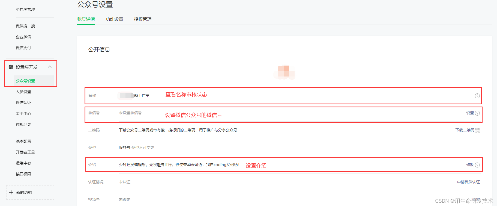Open 微信认证 in the sidebar

pyautogui.click(x=23, y=103)
